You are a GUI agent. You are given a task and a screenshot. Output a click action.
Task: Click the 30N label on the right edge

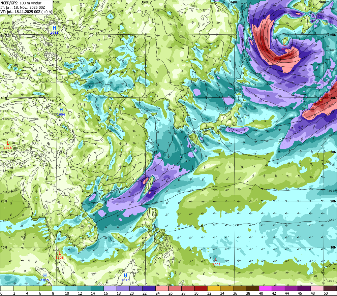(333, 152)
